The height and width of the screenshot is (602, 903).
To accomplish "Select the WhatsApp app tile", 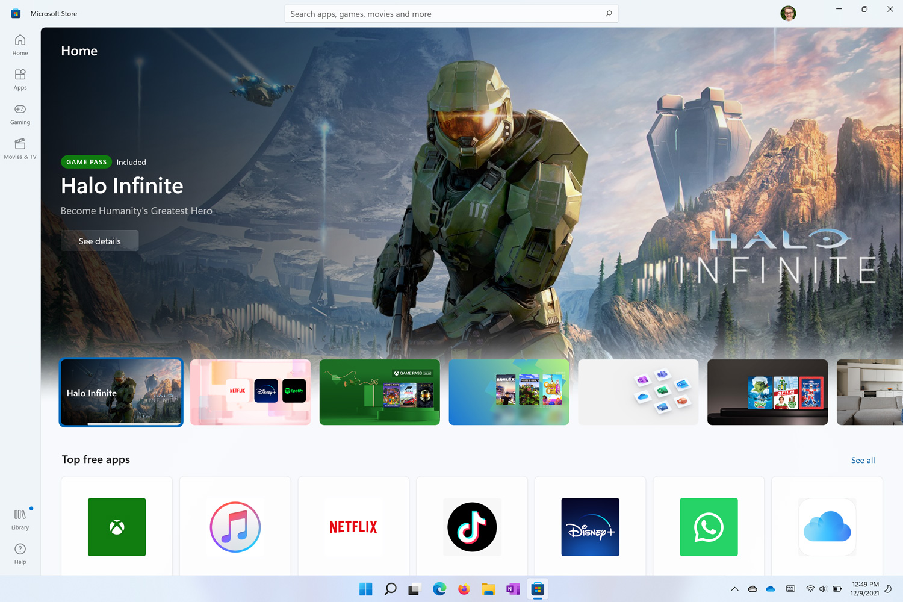I will [709, 527].
